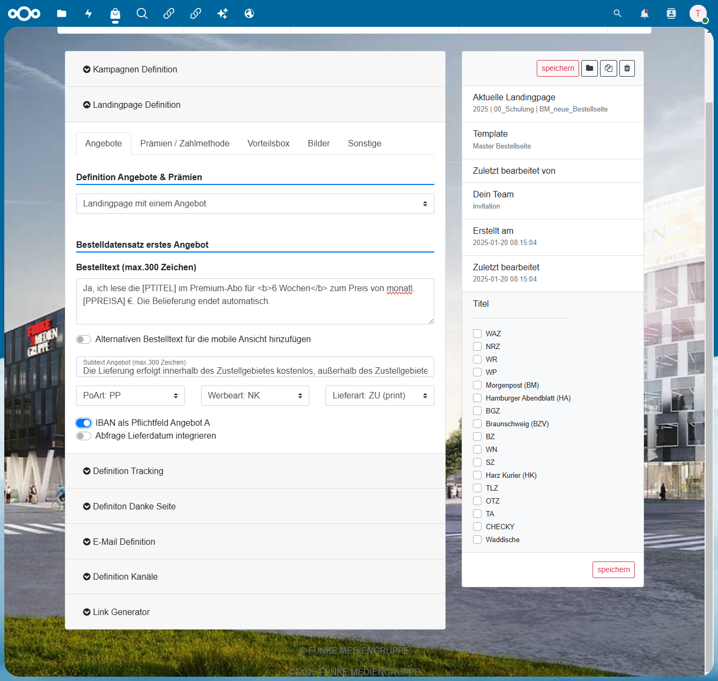Open the Activity lightning icon
The width and height of the screenshot is (718, 681).
88,13
